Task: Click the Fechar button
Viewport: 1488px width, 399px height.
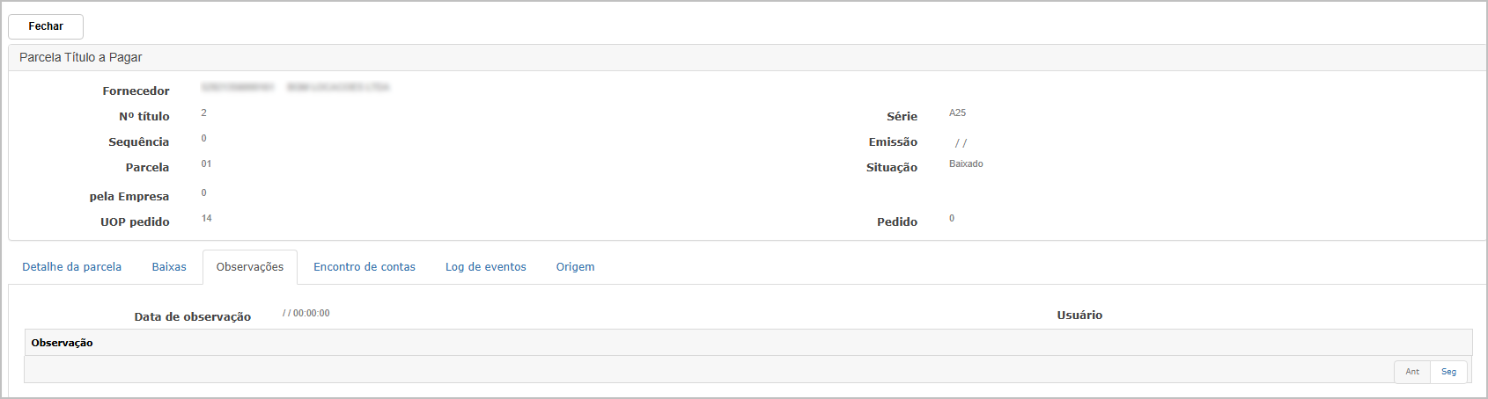Action: pos(46,26)
